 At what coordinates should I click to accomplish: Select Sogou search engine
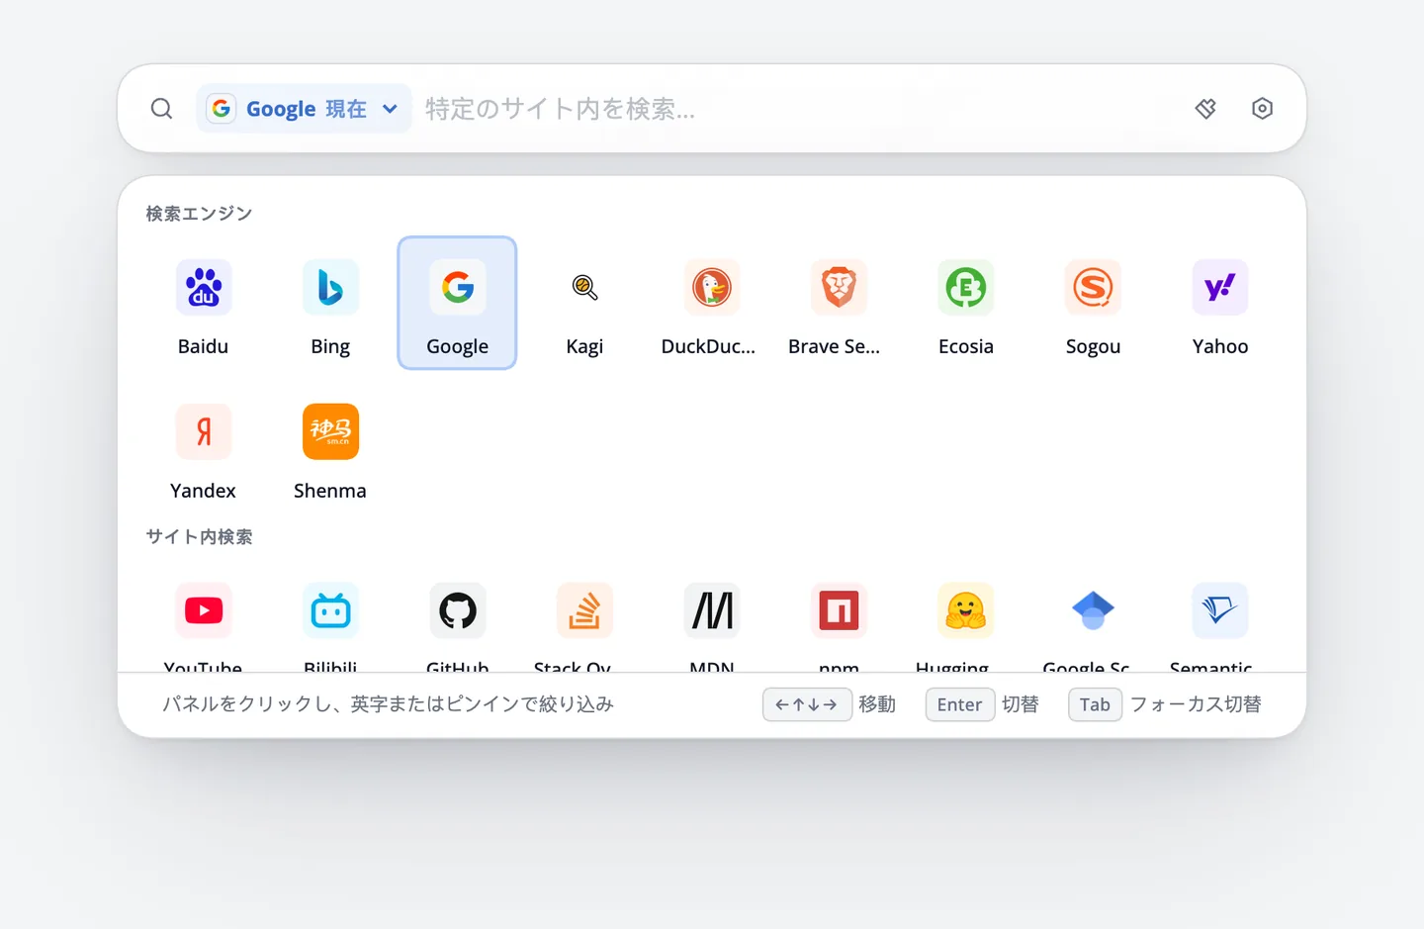[1093, 303]
